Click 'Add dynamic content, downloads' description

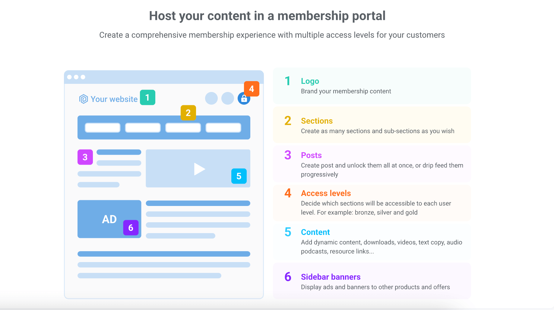pos(381,247)
